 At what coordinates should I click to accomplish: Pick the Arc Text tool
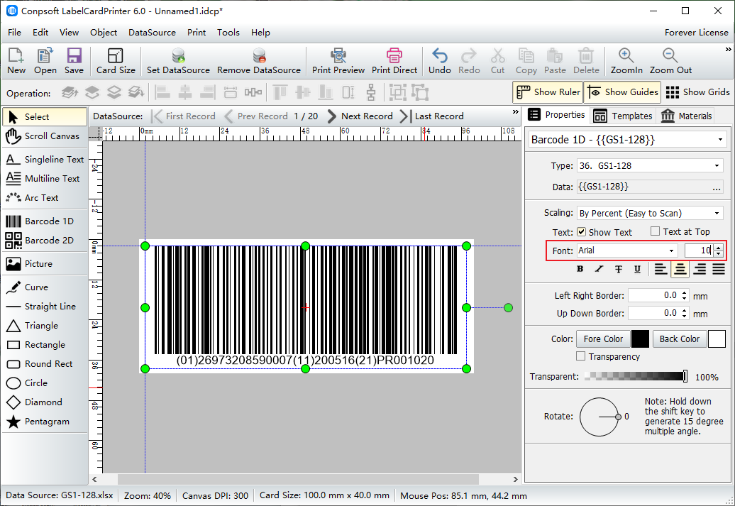45,198
